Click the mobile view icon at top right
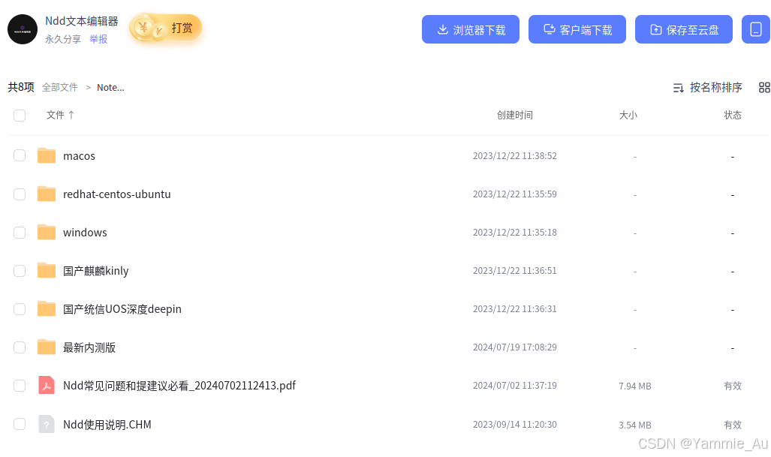771x457 pixels. tap(757, 29)
